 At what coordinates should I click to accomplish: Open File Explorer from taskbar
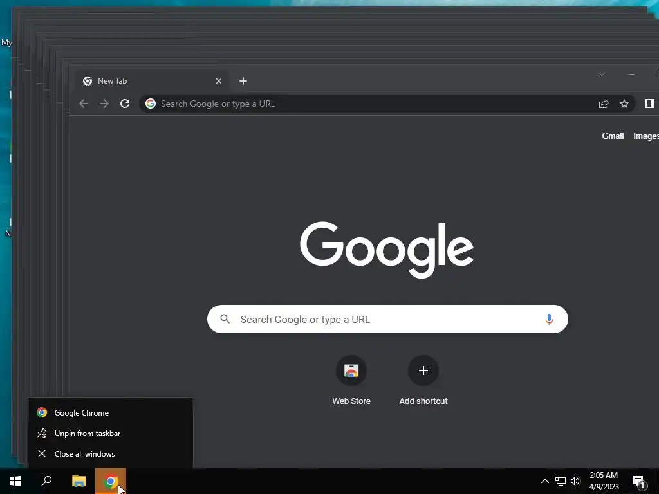point(79,481)
